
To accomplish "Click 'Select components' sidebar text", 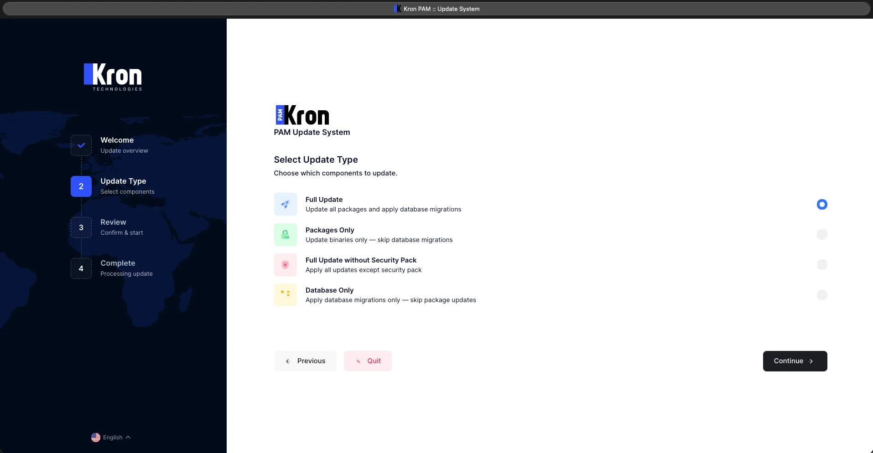I will (x=127, y=192).
